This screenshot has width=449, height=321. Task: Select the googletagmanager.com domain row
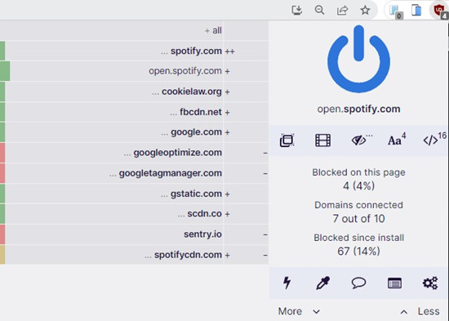pos(135,173)
